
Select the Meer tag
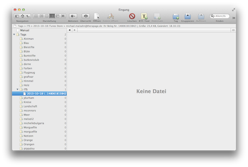pos(39,115)
